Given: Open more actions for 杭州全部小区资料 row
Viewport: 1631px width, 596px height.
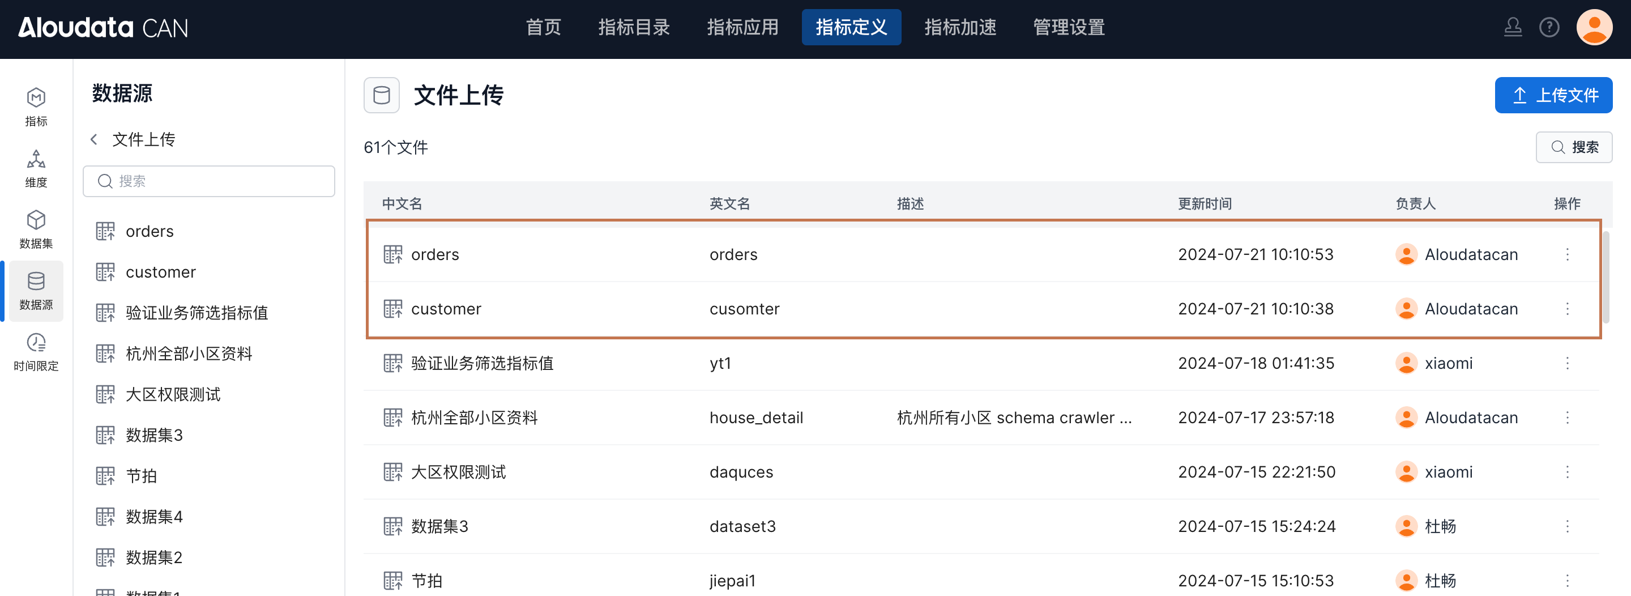Looking at the screenshot, I should (1567, 418).
